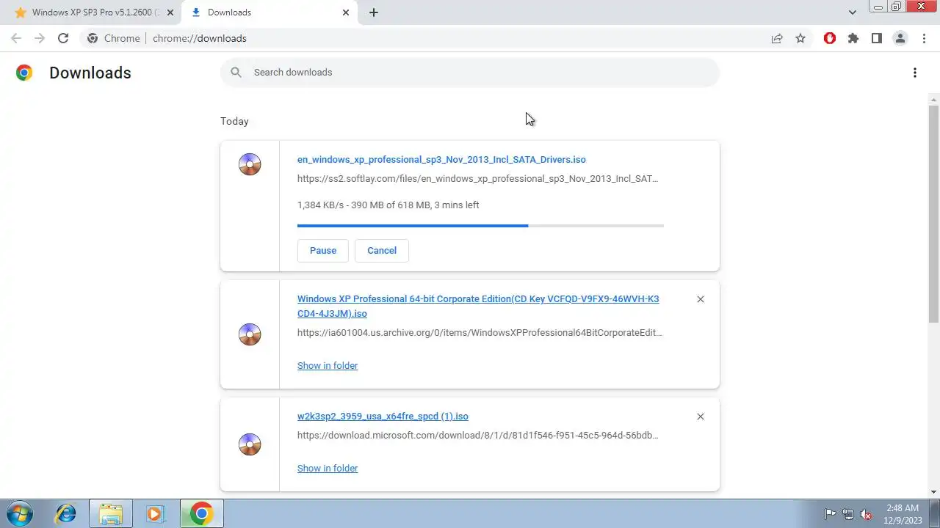Click the disc icon of w2k3sp2 download
940x528 pixels.
point(250,444)
